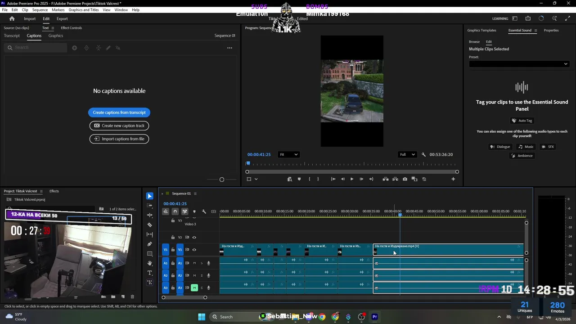Screen dimensions: 576x324
Task: Play the sequence in Program monitor
Action: [x=352, y=179]
